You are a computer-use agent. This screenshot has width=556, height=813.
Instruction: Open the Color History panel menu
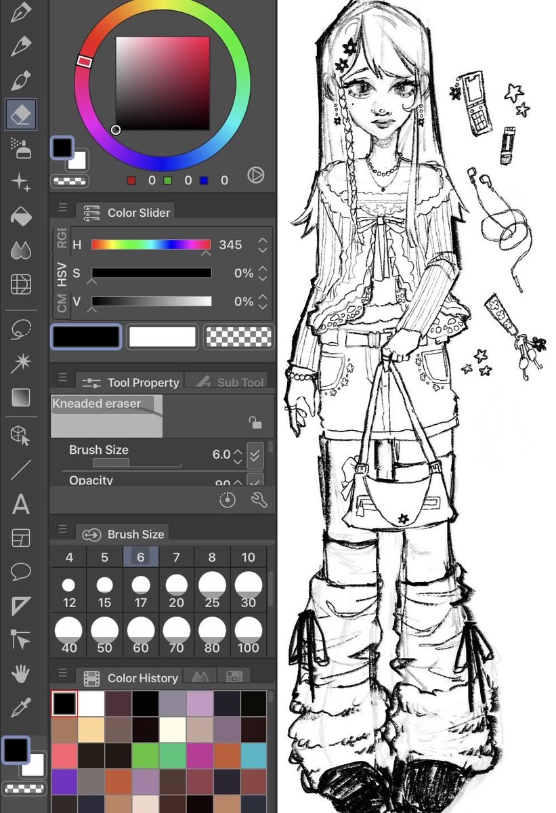pyautogui.click(x=62, y=673)
